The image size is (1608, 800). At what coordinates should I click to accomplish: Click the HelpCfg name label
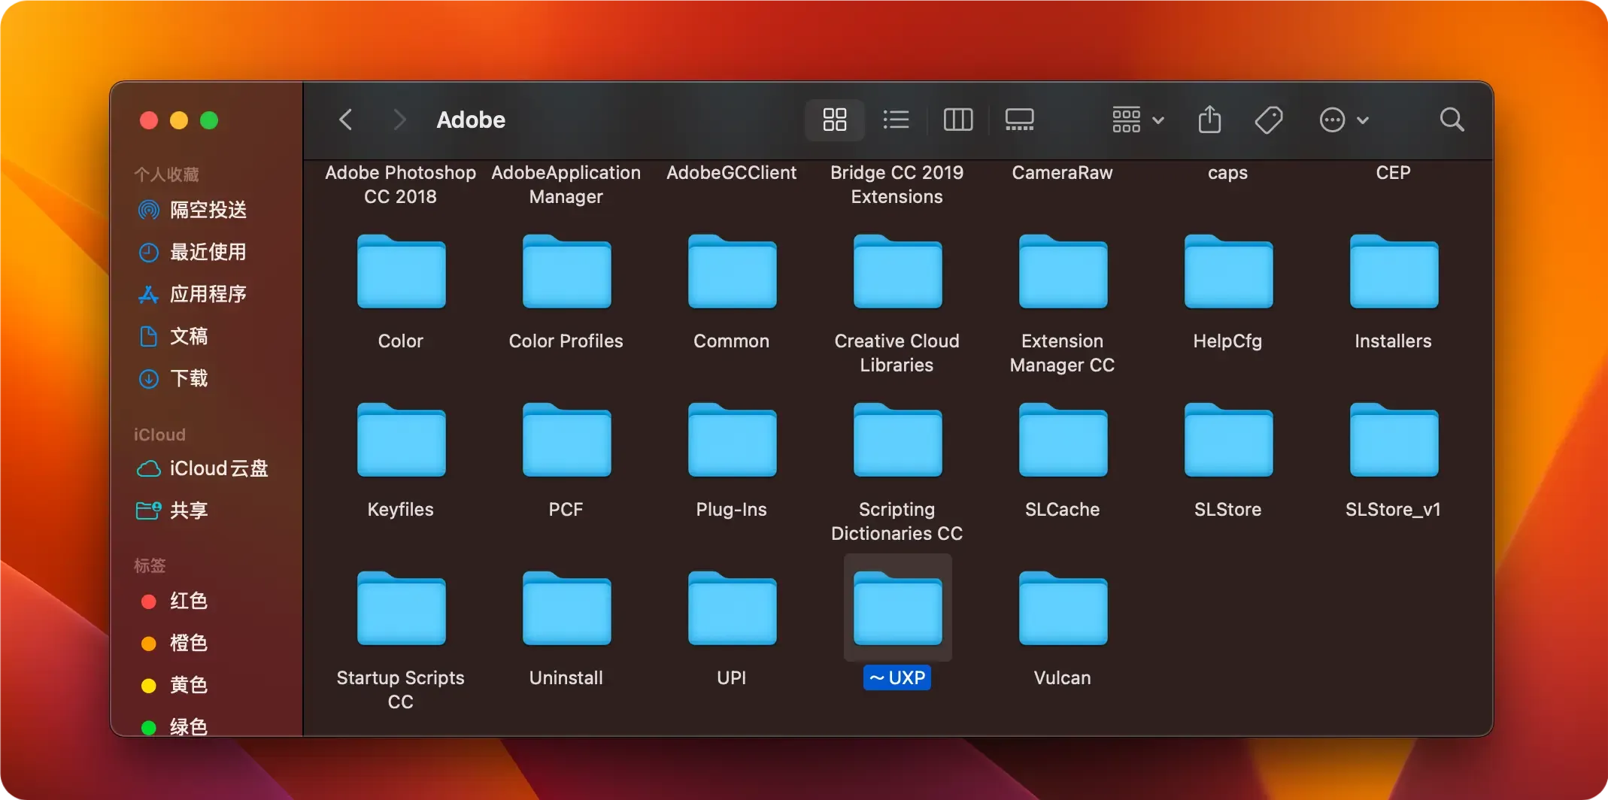1228,341
